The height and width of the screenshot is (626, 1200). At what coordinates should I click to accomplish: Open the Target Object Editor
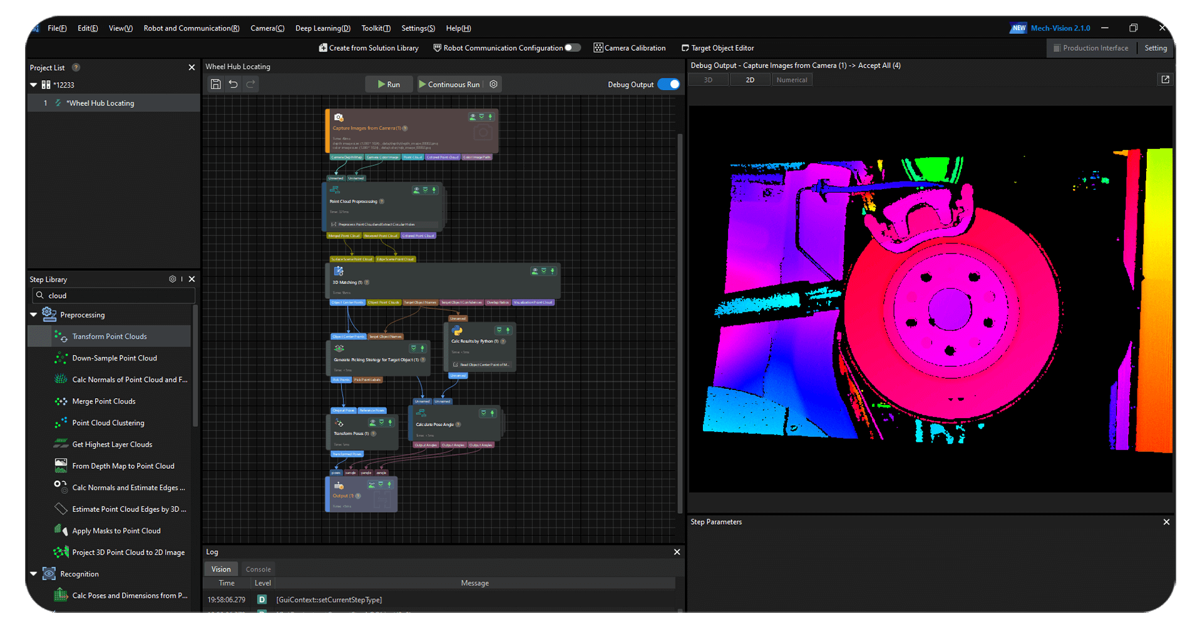[x=717, y=48]
